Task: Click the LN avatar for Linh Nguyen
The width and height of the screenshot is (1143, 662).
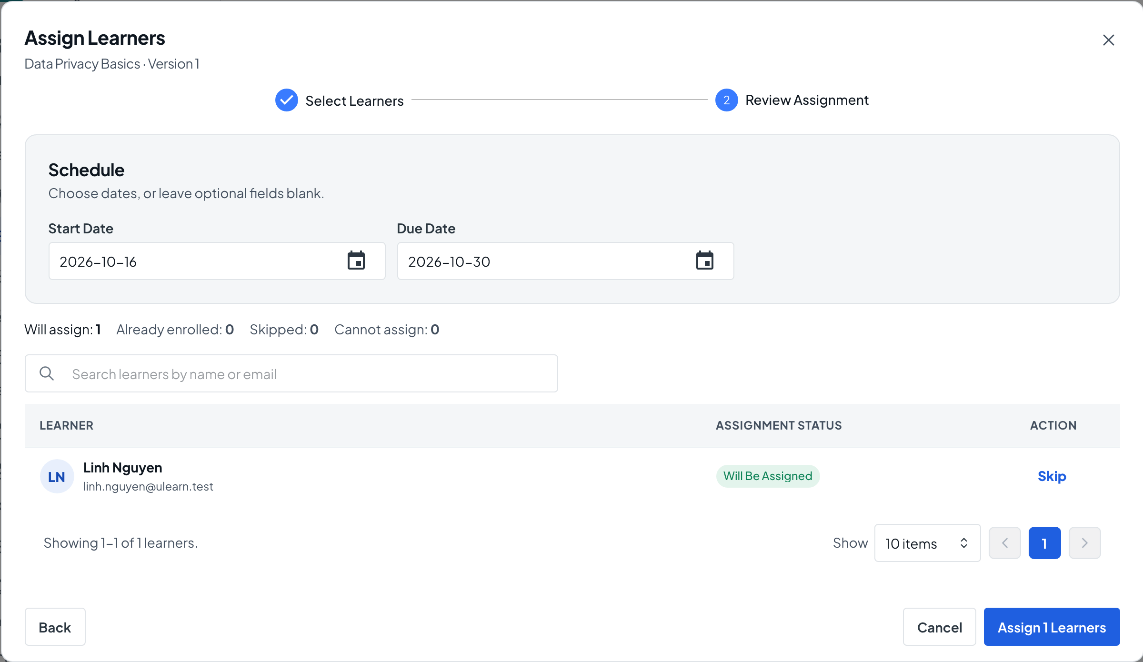Action: point(57,476)
